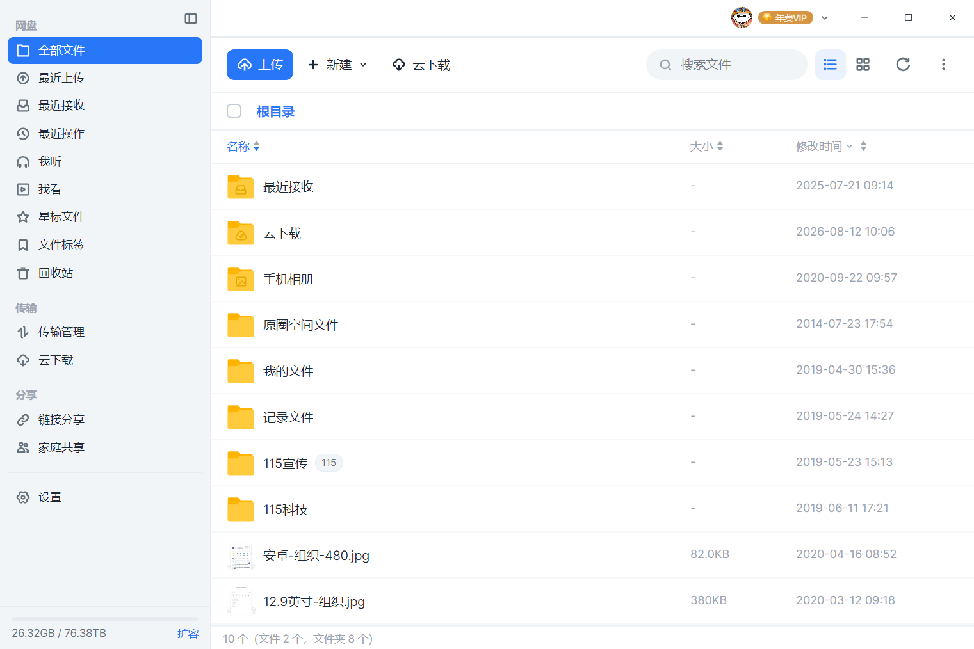Image resolution: width=974 pixels, height=649 pixels.
Task: Open the more options vertical dots menu
Action: [x=943, y=65]
